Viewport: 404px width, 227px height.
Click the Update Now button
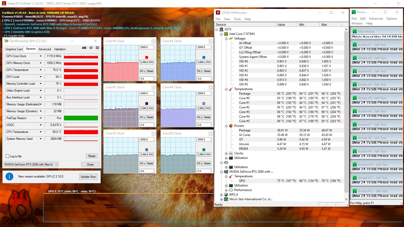point(88,177)
